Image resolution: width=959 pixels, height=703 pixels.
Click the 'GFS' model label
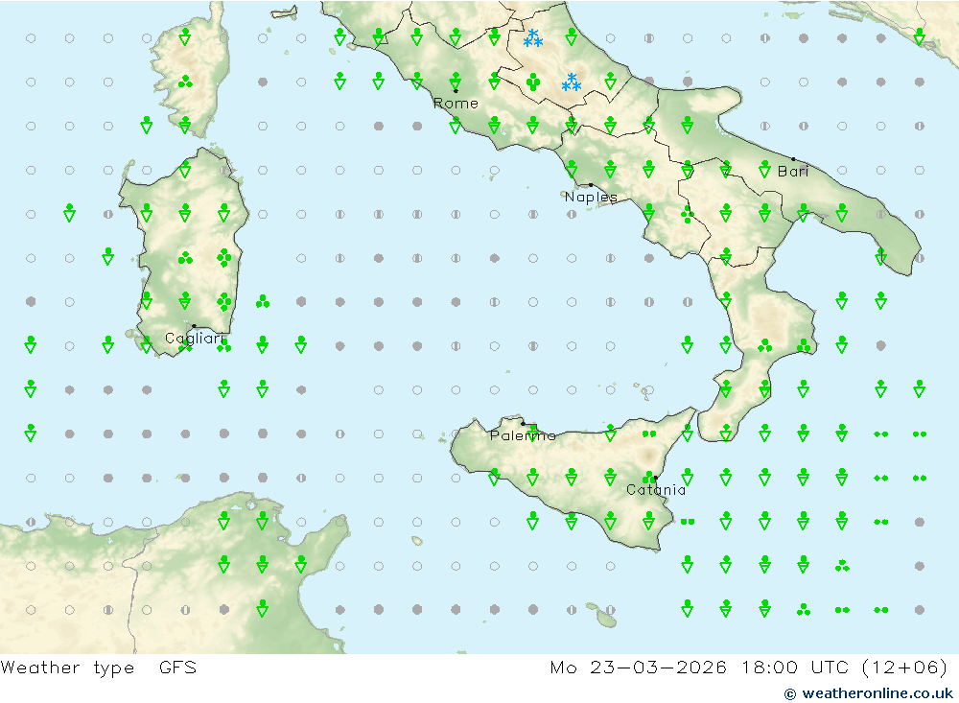(x=178, y=667)
